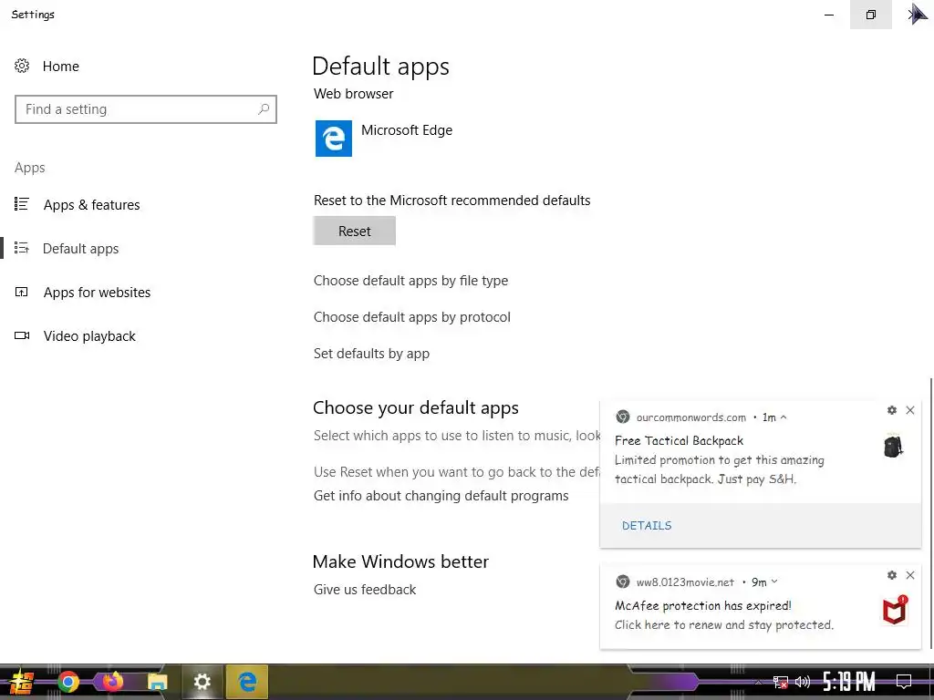The image size is (934, 700).
Task: Expand the ww8.0123movie.net notification chevron
Action: [773, 582]
